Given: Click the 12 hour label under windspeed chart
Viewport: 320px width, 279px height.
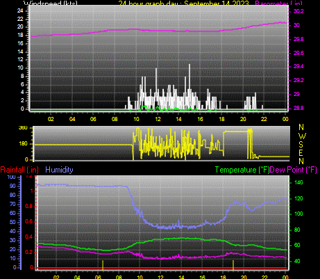Looking at the screenshot, I should [158, 119].
